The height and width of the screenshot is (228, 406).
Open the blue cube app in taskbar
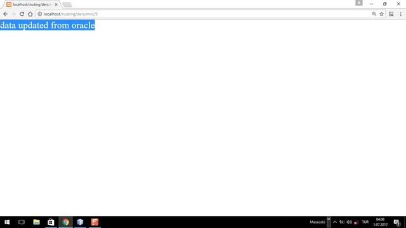pos(80,222)
